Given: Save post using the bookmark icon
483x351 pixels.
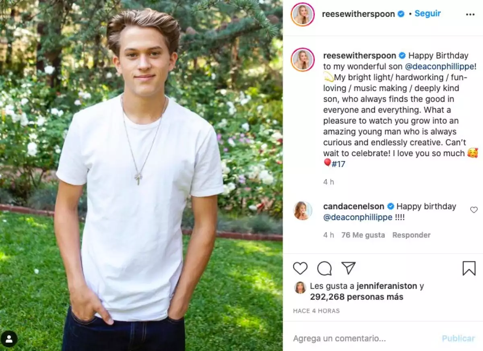Looking at the screenshot, I should pos(469,268).
